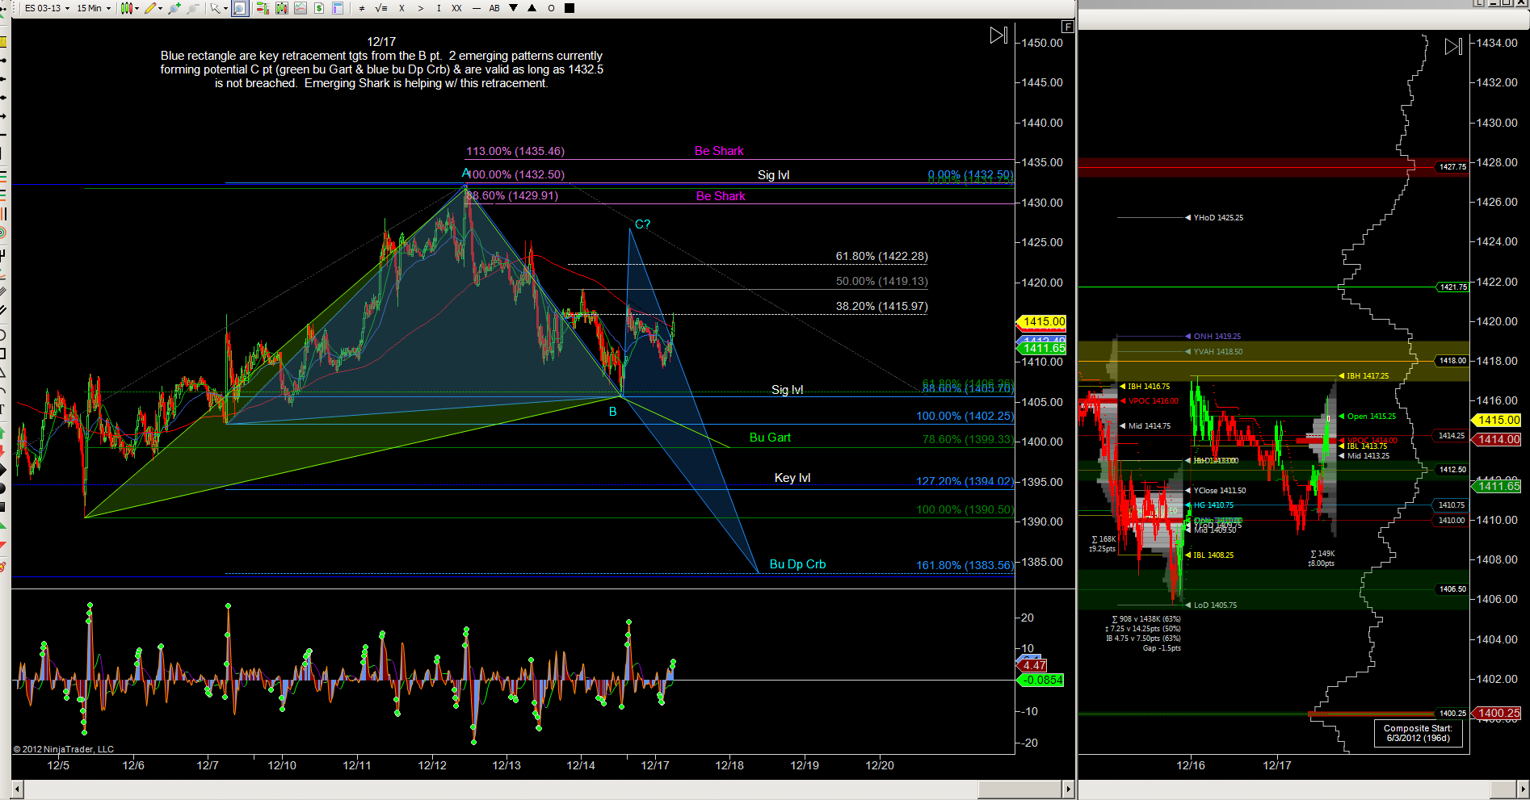The height and width of the screenshot is (800, 1530).
Task: Open the 15 Min interval dropdown
Action: [94, 8]
